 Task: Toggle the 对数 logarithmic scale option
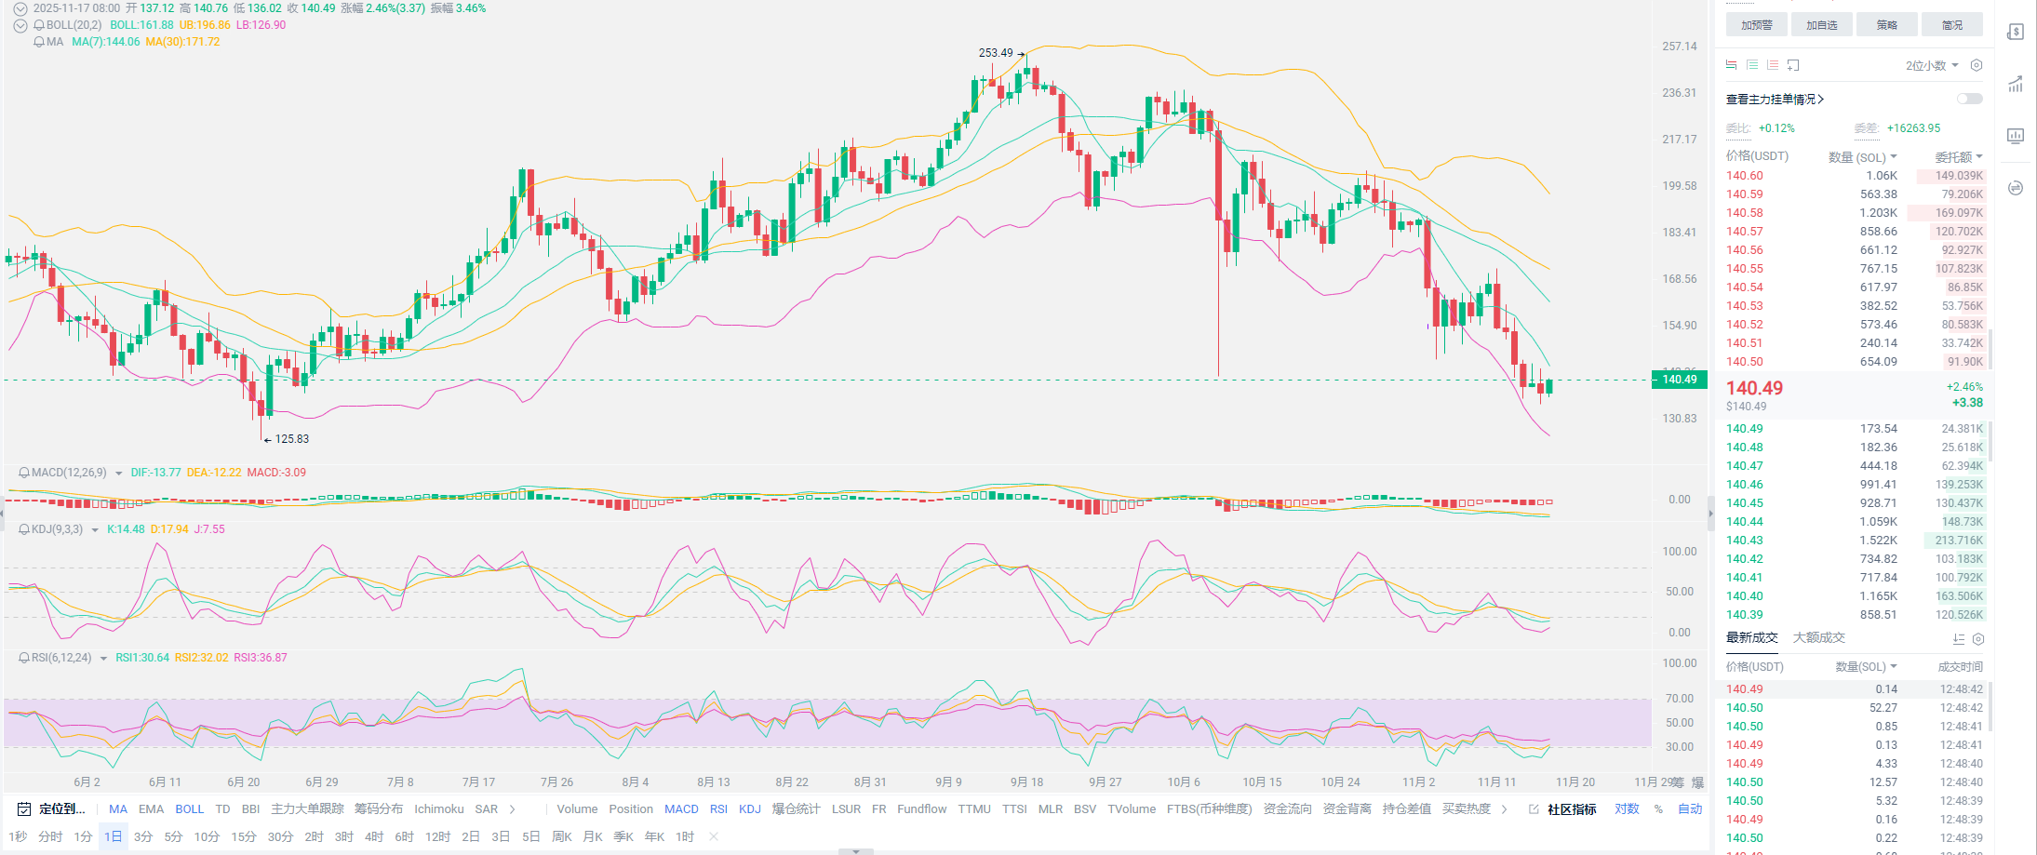point(1627,809)
